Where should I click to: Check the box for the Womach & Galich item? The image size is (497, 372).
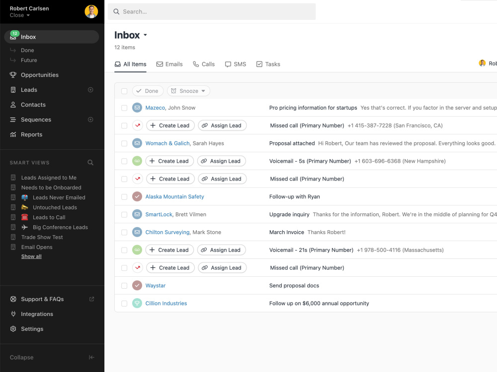coord(124,143)
